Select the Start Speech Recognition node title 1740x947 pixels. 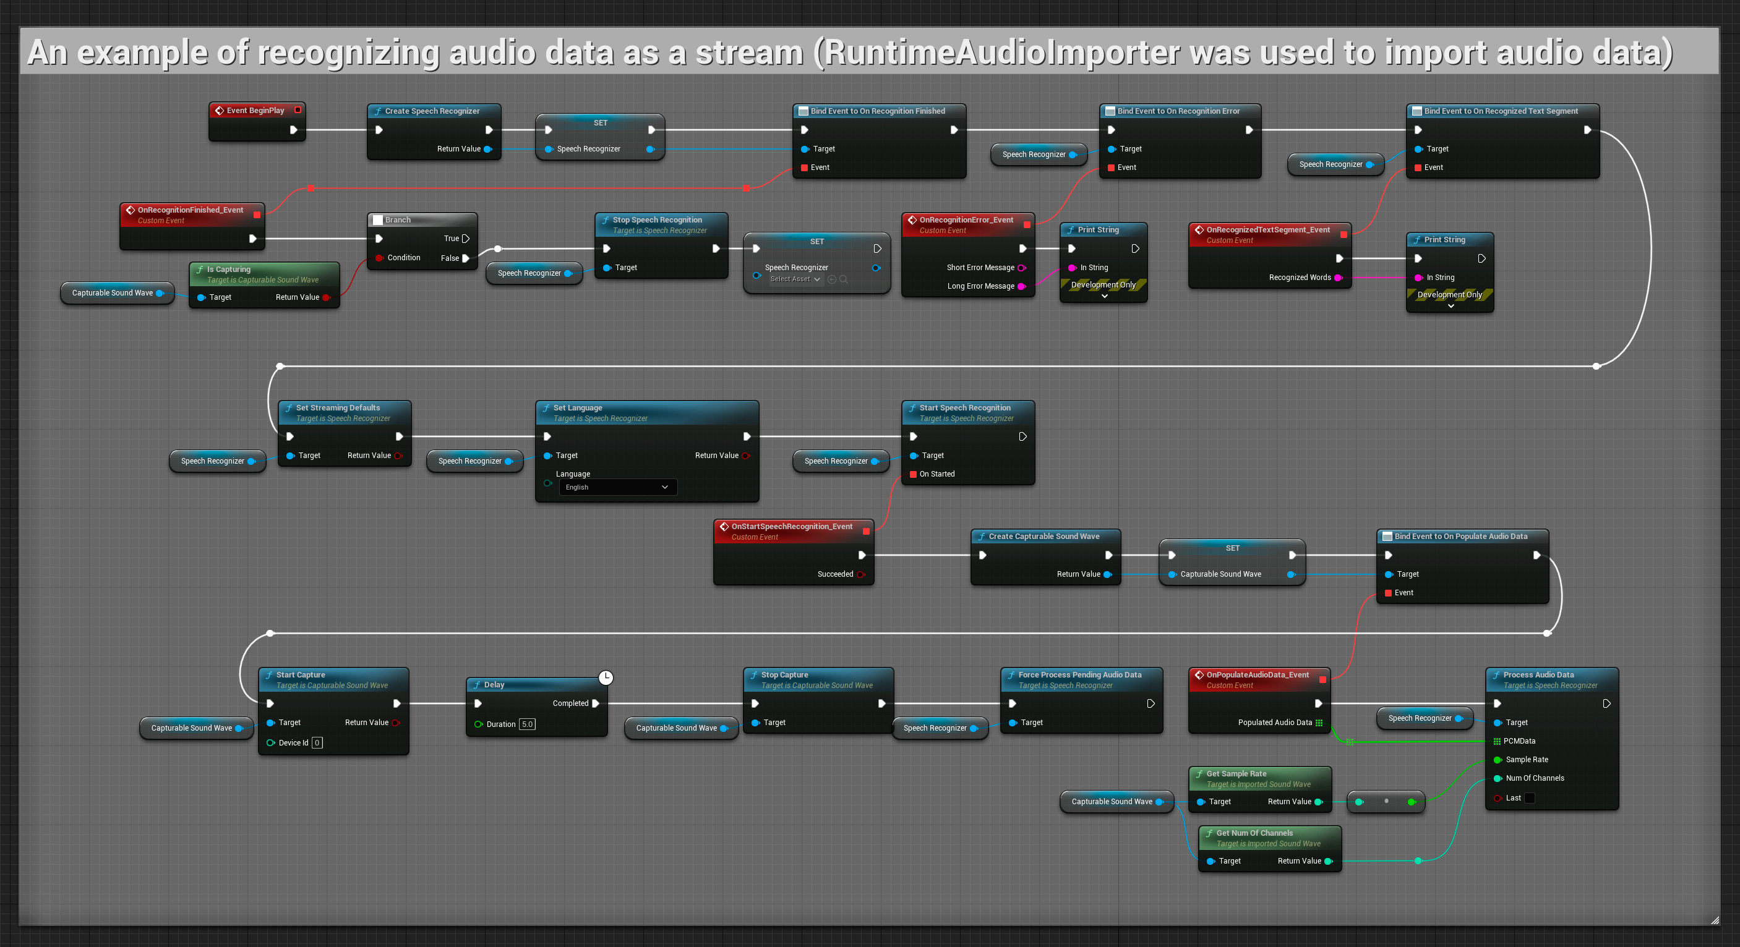pos(965,408)
